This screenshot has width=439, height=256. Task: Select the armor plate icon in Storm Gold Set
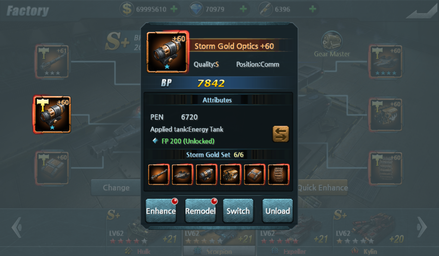coord(254,174)
